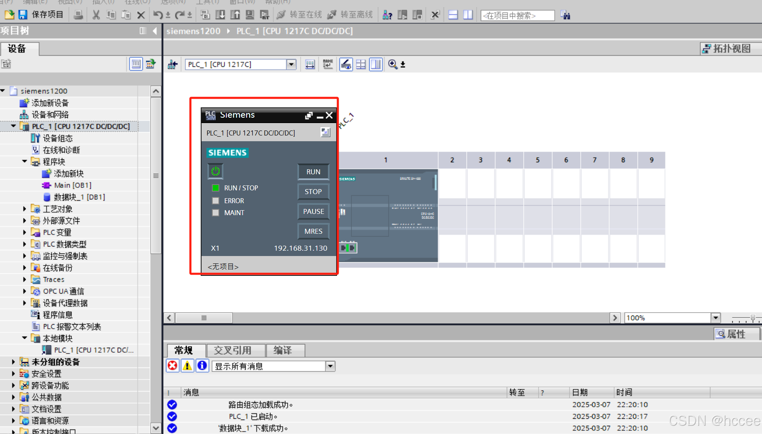
Task: Click the Show address labels icon
Action: click(310, 64)
